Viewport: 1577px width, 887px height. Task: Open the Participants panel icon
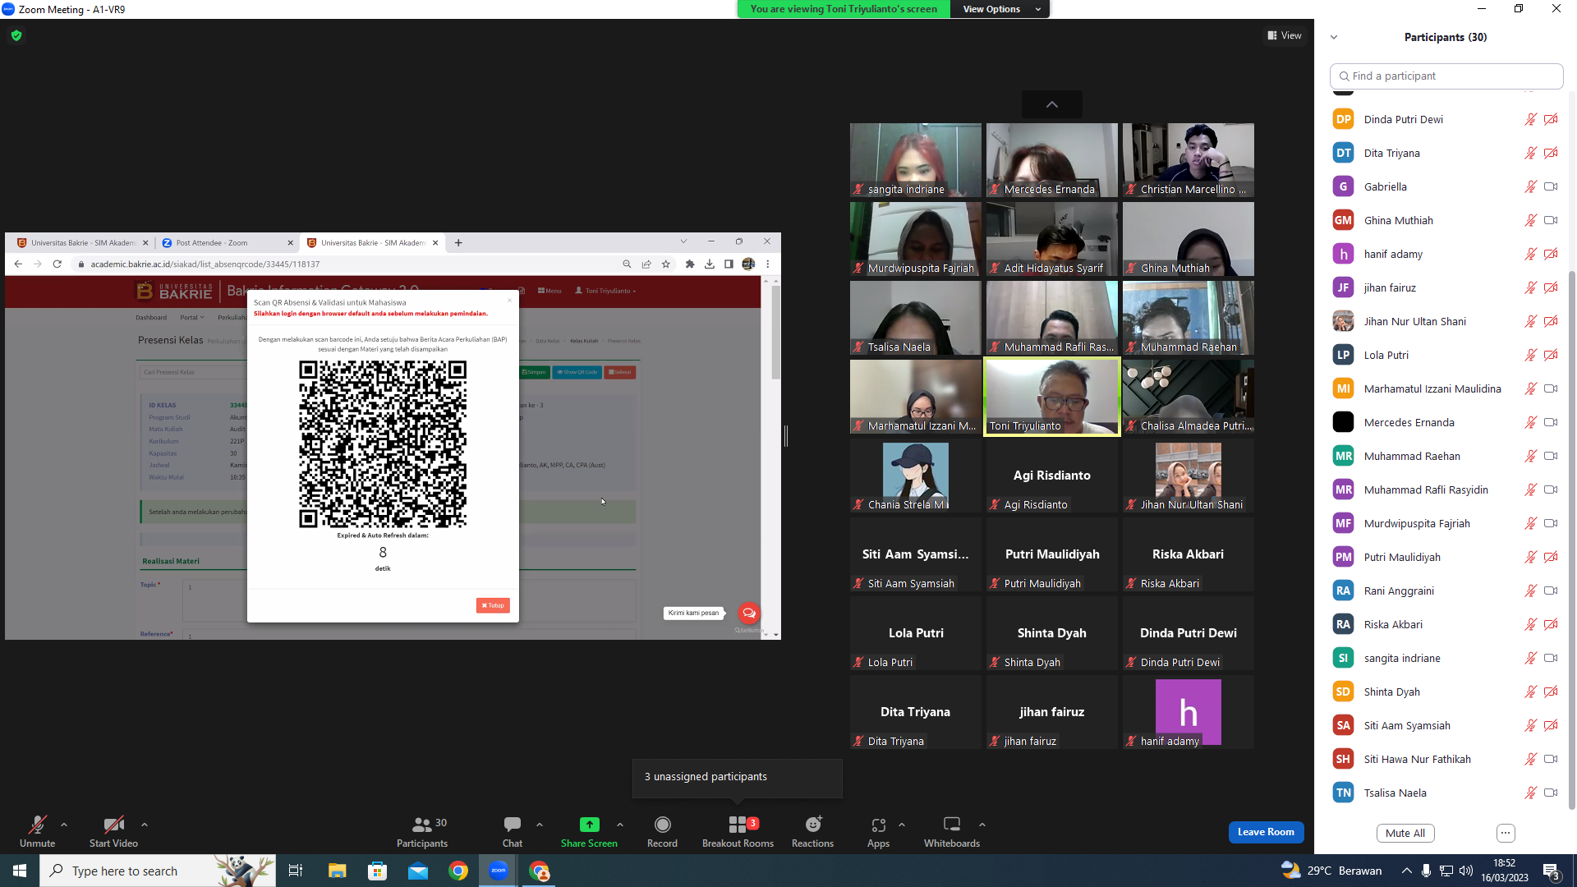point(422,825)
